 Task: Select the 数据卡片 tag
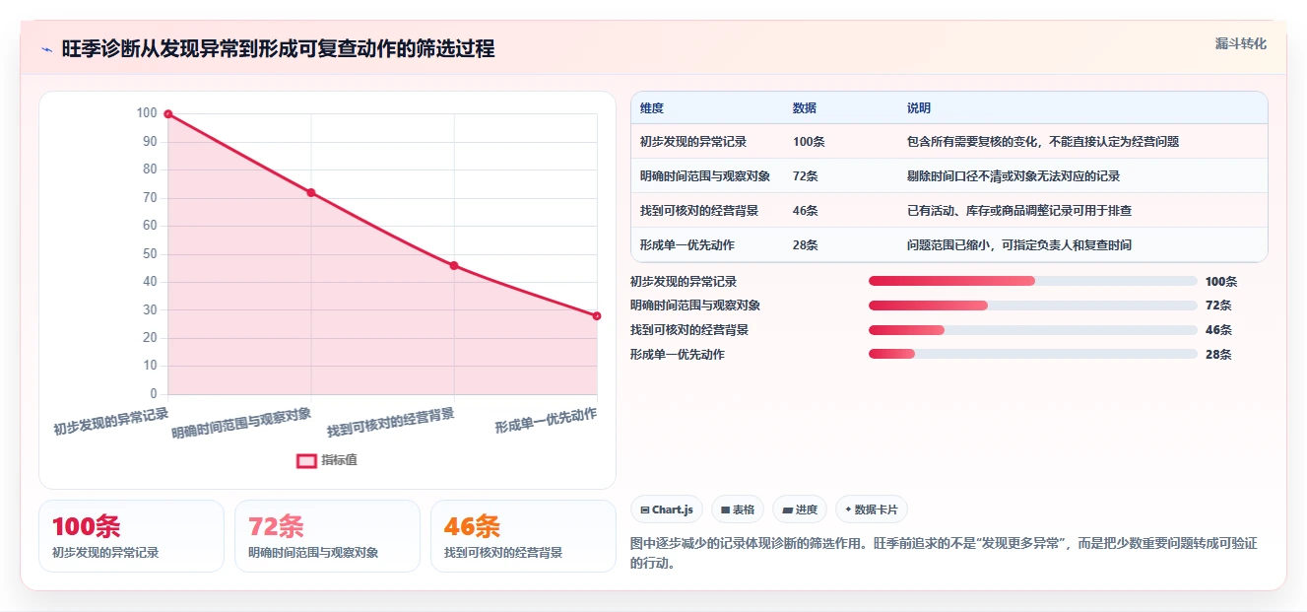[872, 510]
